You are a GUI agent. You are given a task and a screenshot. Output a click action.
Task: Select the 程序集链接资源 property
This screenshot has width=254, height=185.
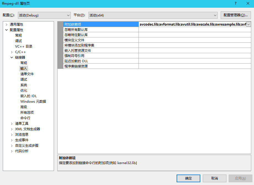(x=101, y=66)
